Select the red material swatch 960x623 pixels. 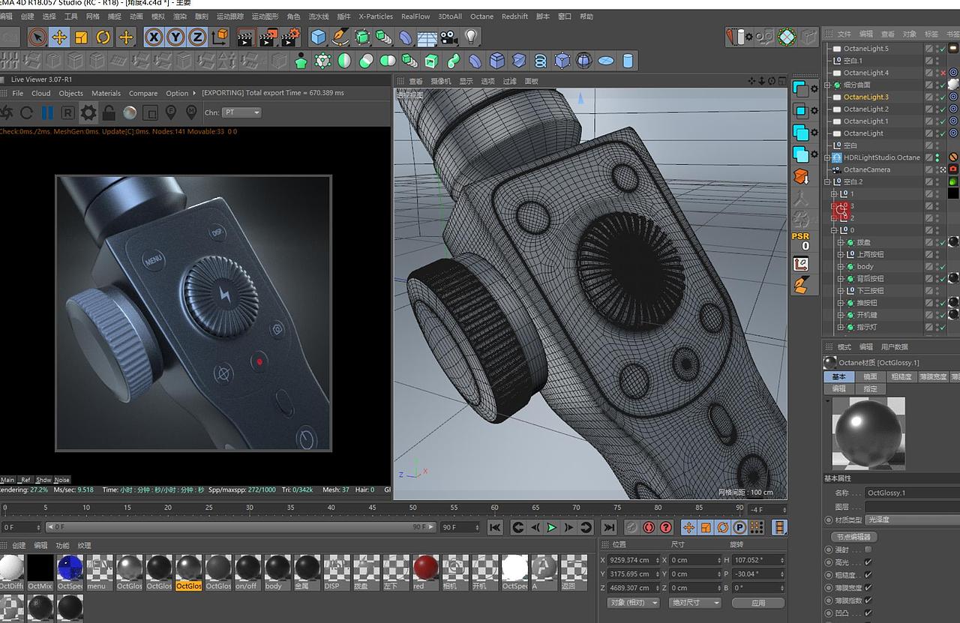[425, 568]
